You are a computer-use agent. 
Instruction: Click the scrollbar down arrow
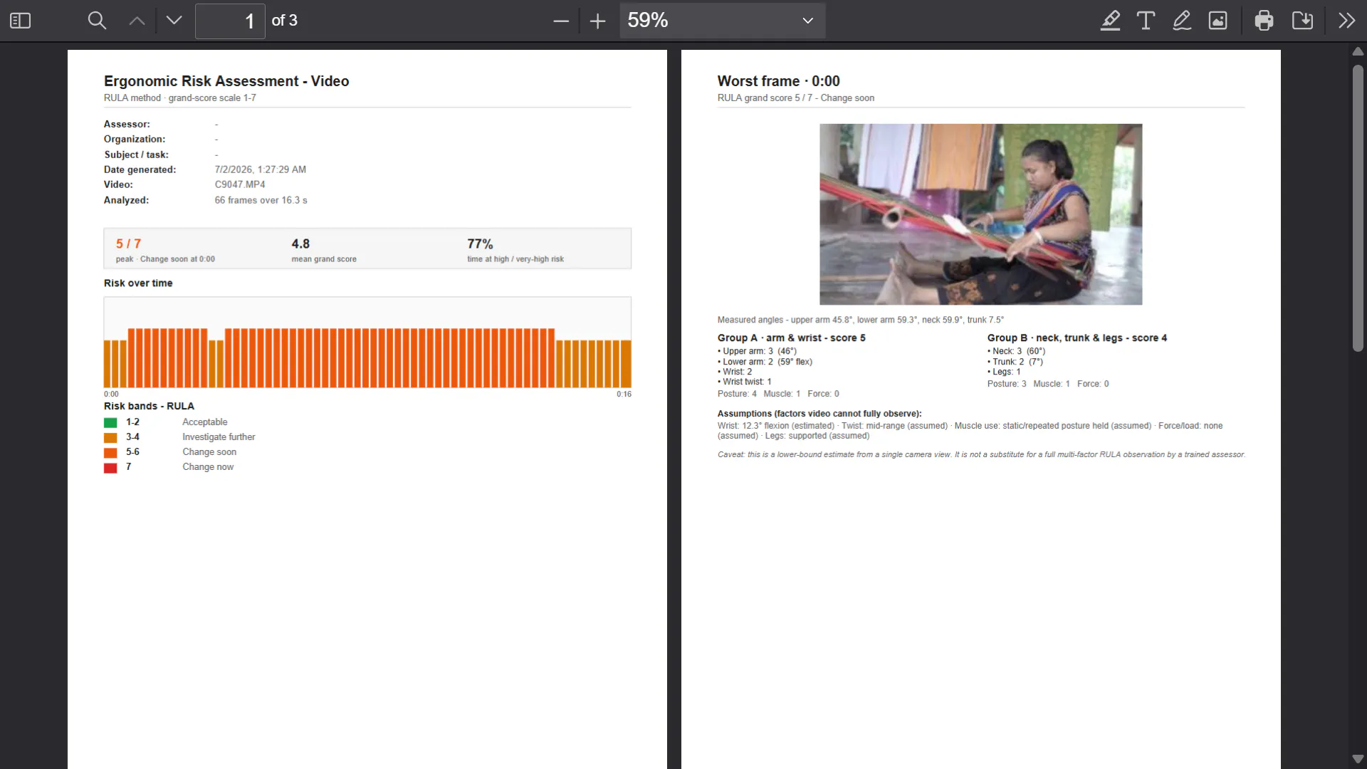[x=1358, y=759]
